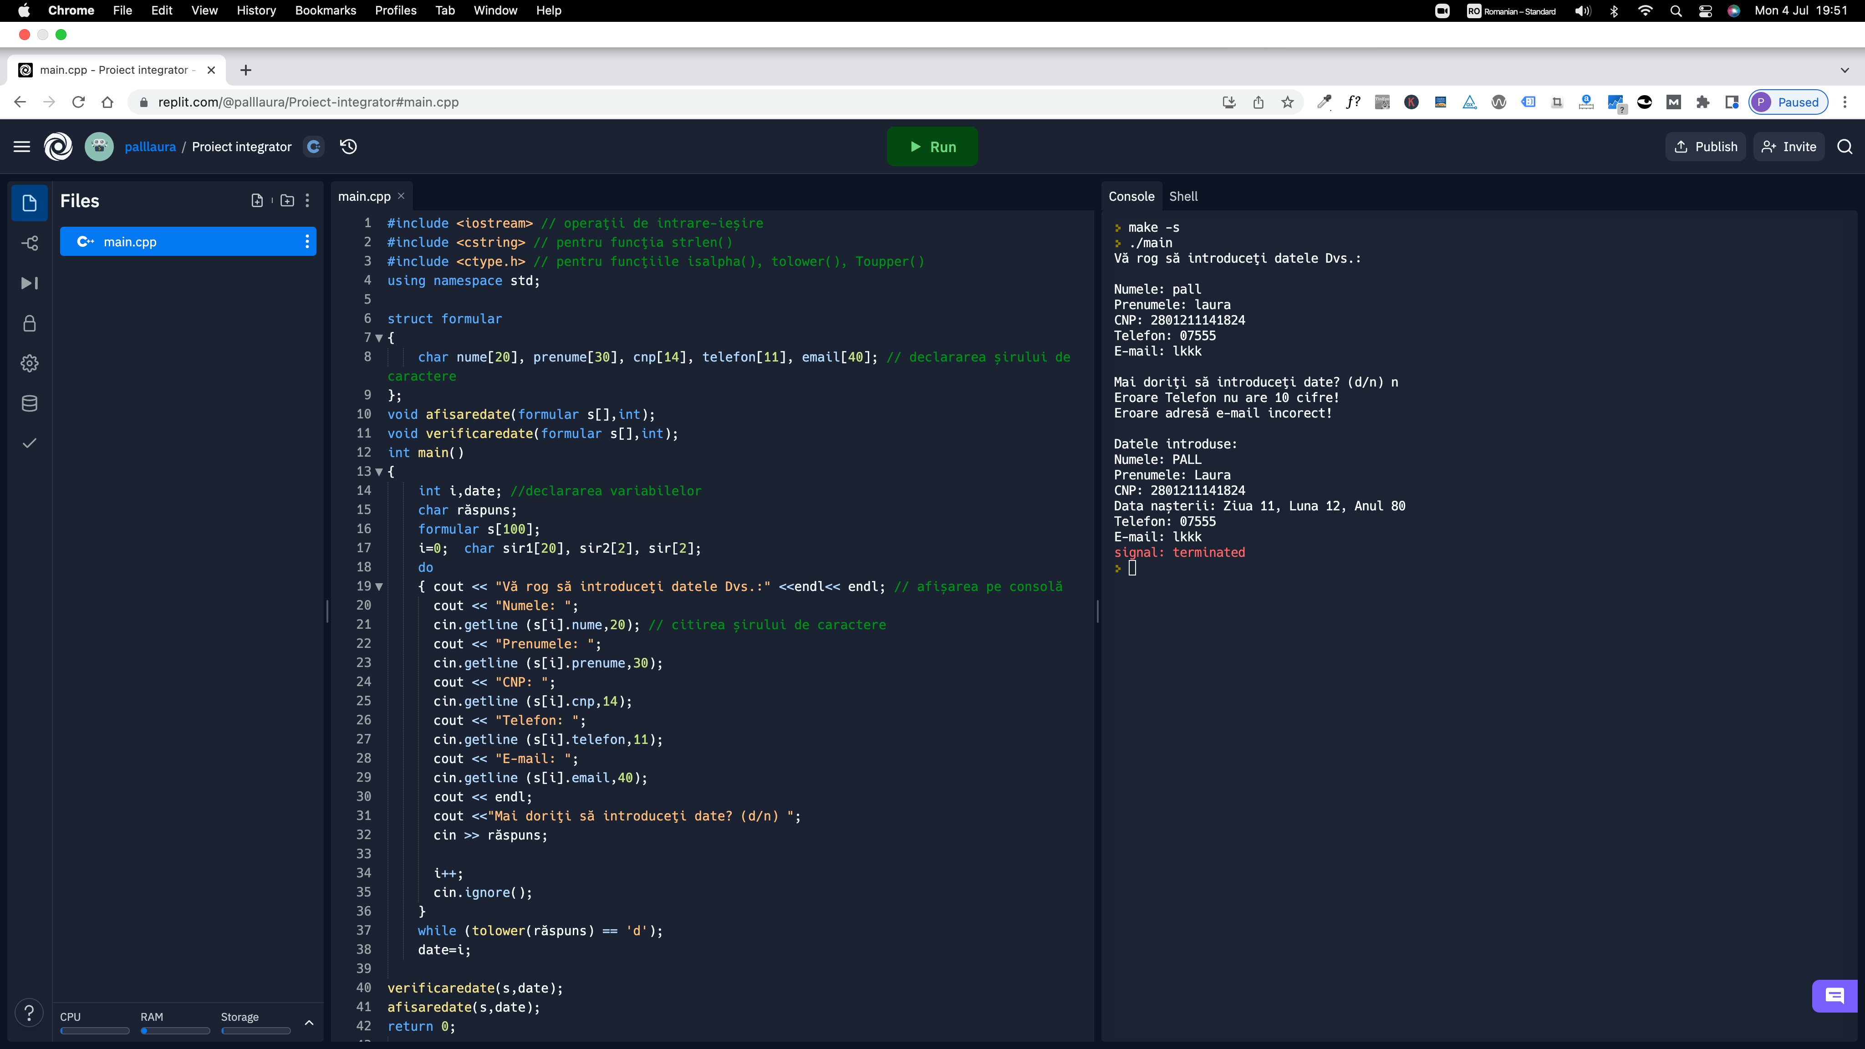Select the checkmark tool in sidebar
The width and height of the screenshot is (1865, 1049).
tap(29, 443)
